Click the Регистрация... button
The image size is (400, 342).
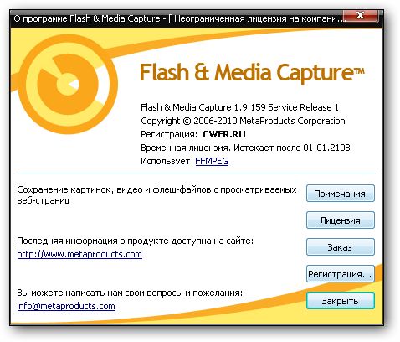pos(341,274)
